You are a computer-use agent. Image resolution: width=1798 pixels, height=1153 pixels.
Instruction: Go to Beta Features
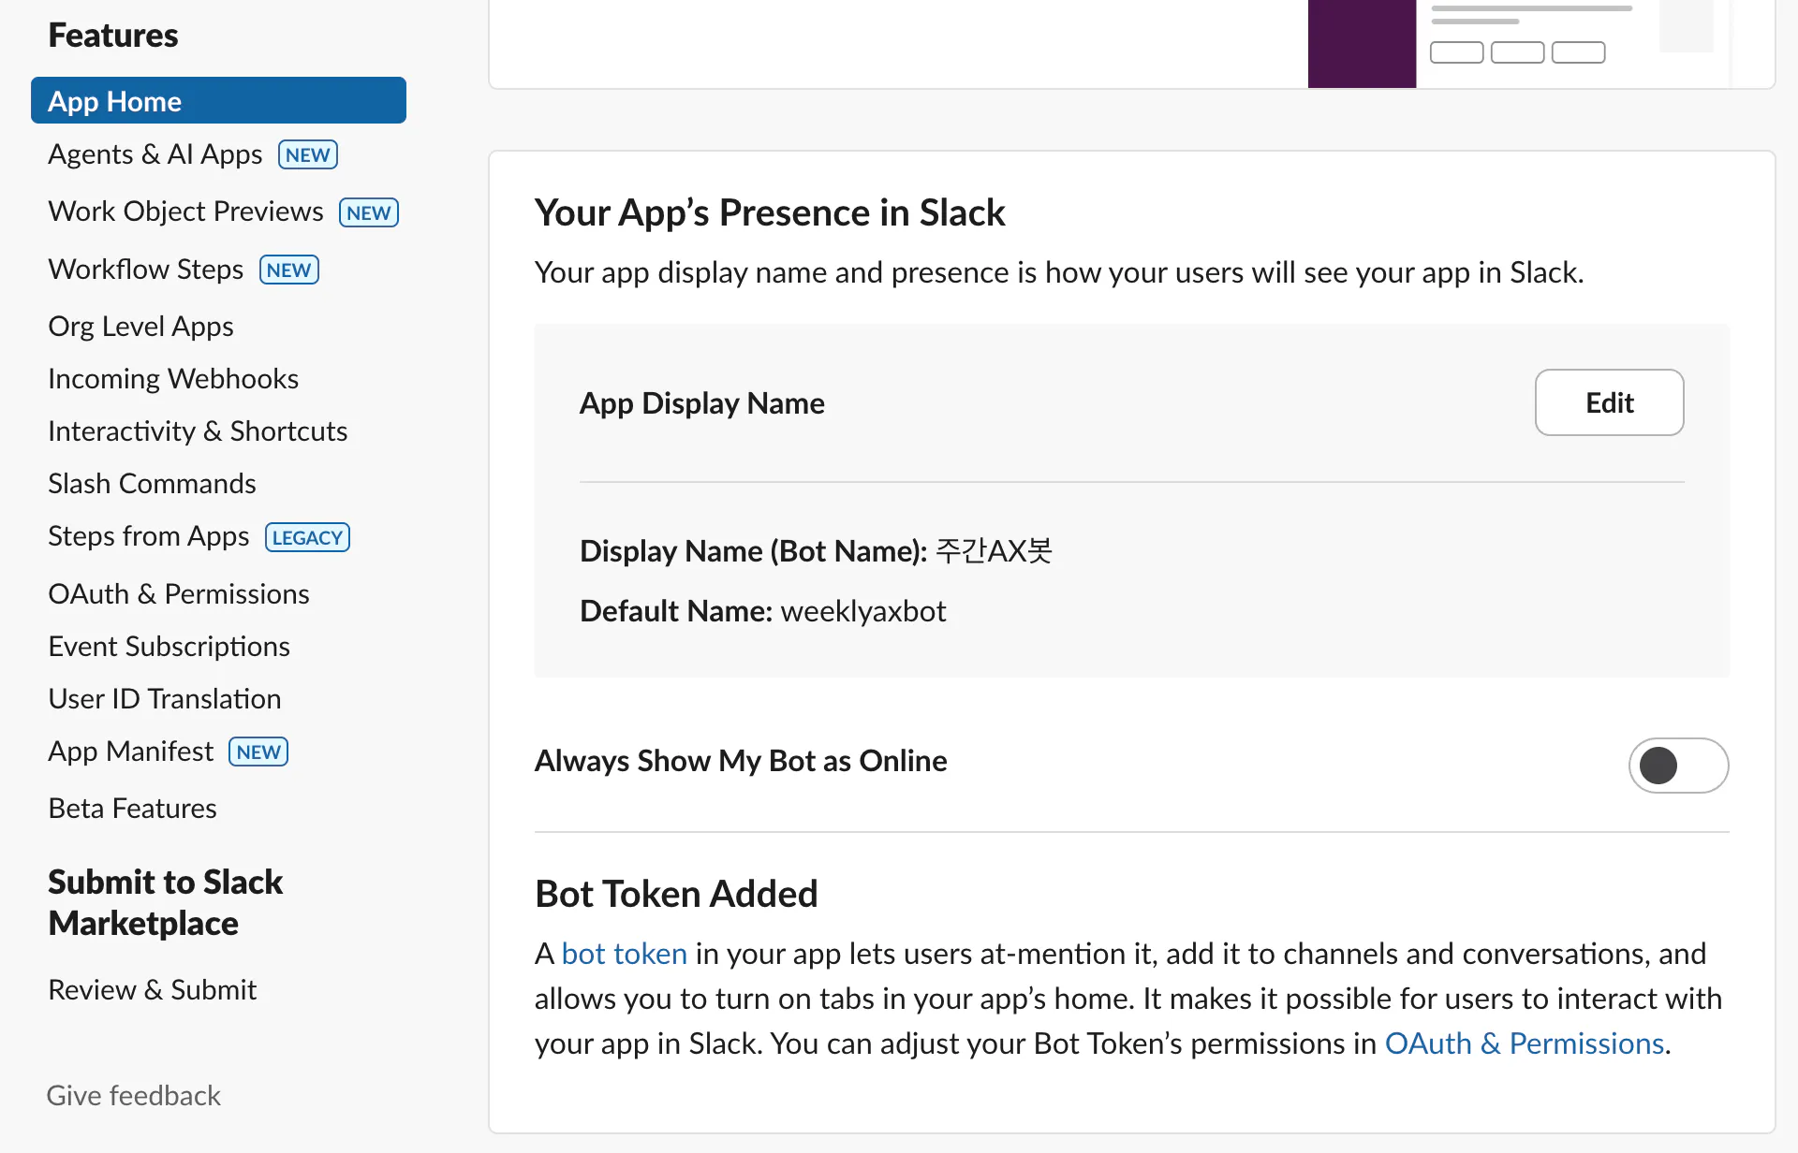click(132, 808)
